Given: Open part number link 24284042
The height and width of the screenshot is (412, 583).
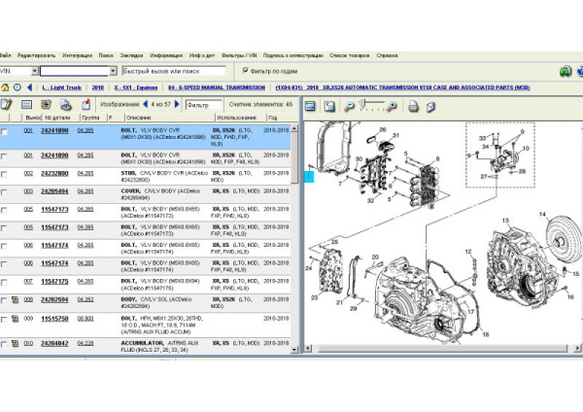Looking at the screenshot, I should (54, 343).
